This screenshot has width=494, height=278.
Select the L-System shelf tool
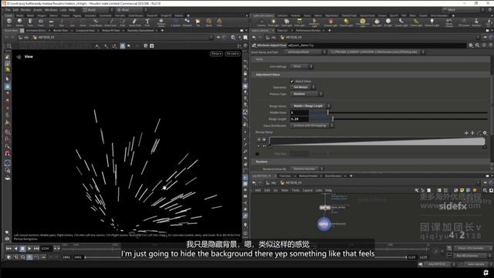[x=175, y=22]
